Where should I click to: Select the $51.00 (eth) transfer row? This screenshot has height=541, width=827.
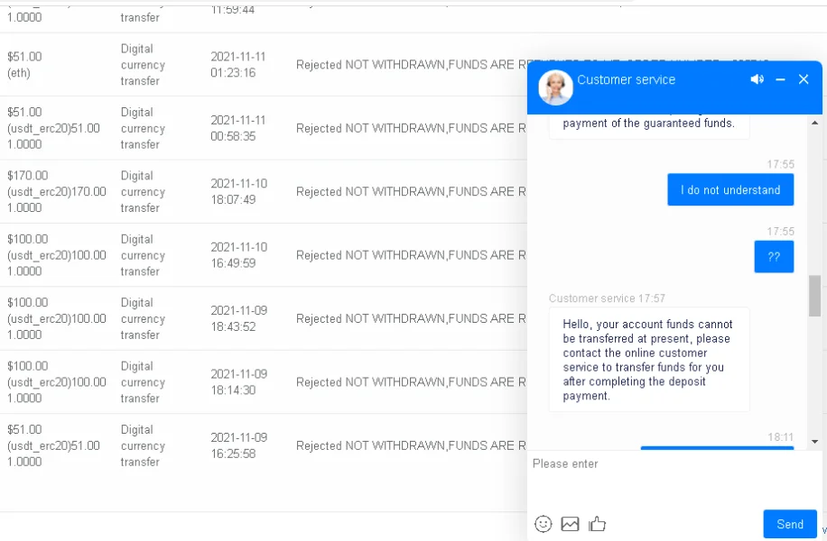coord(24,64)
